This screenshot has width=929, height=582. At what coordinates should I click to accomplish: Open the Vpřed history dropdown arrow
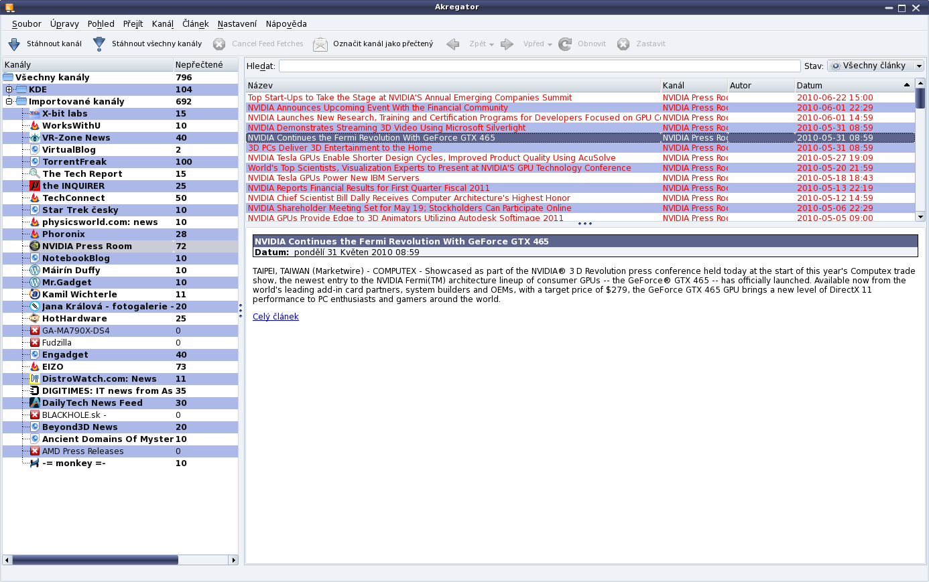(550, 45)
